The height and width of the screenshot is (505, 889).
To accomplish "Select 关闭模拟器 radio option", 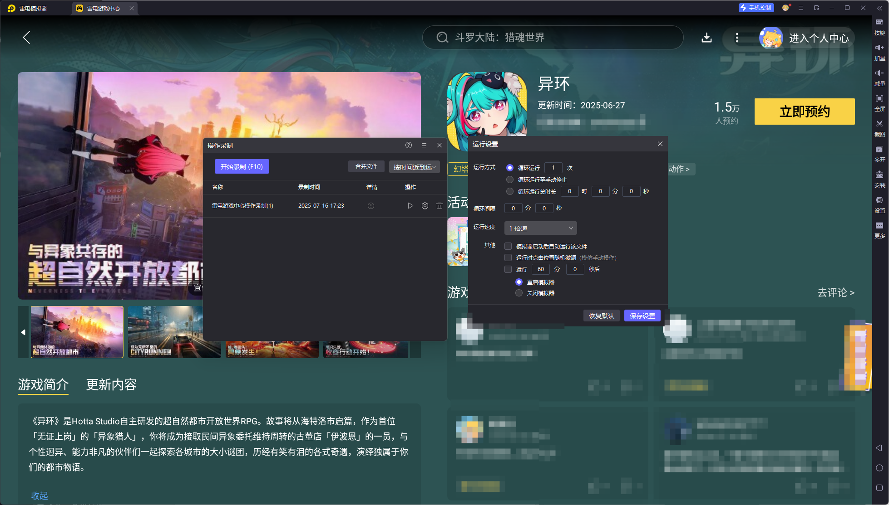I will point(519,293).
